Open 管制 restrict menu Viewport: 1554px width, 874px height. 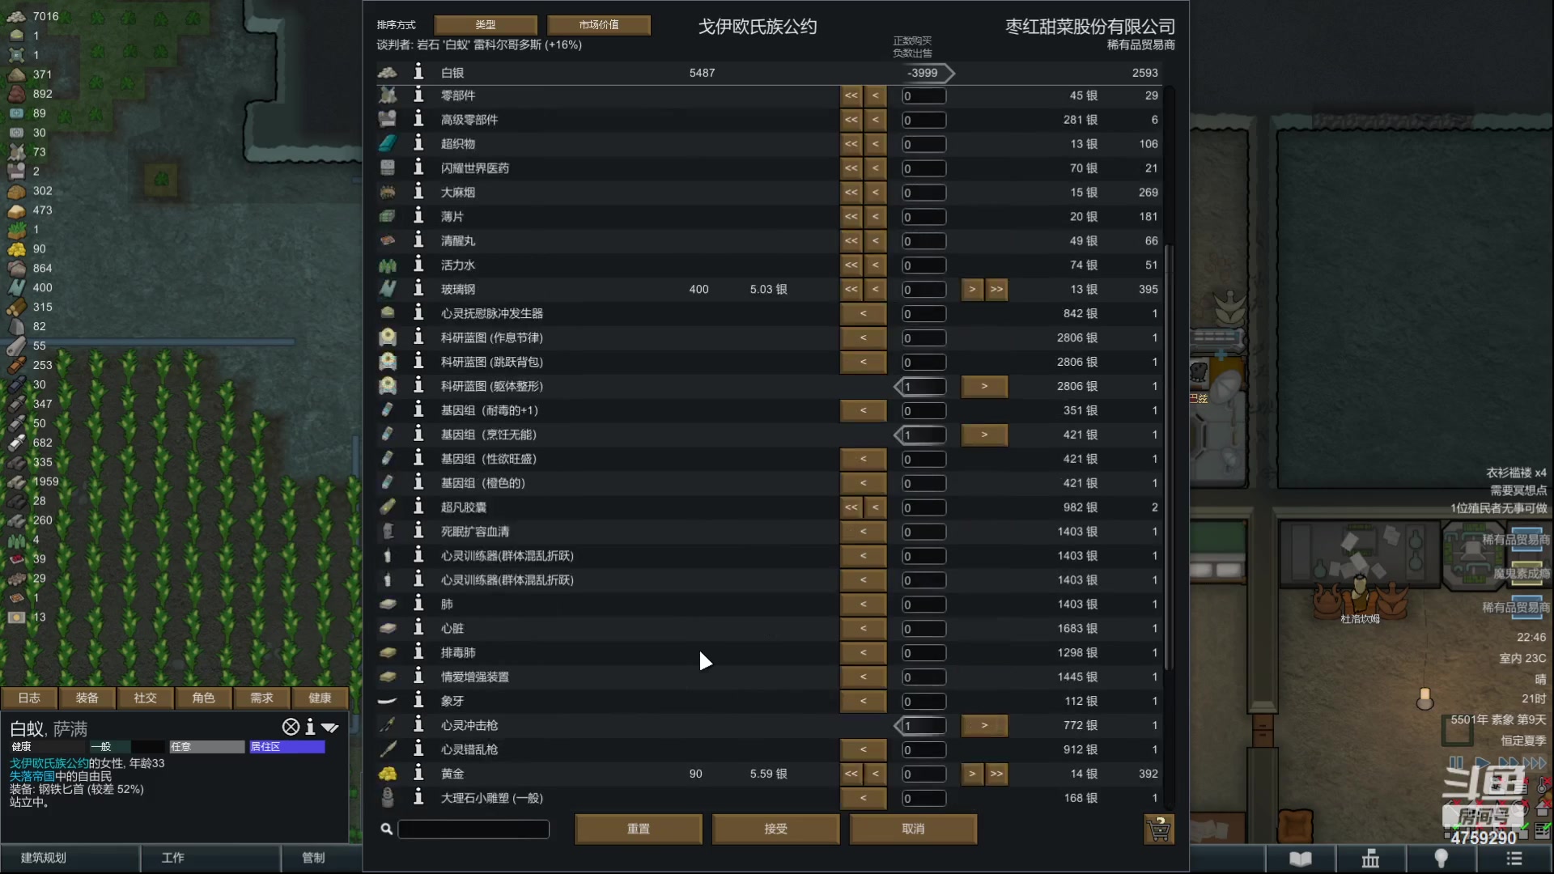(322, 858)
